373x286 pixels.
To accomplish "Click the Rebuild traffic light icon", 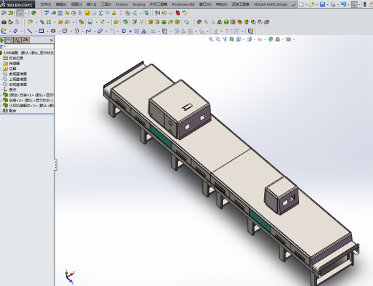I will (x=364, y=4).
